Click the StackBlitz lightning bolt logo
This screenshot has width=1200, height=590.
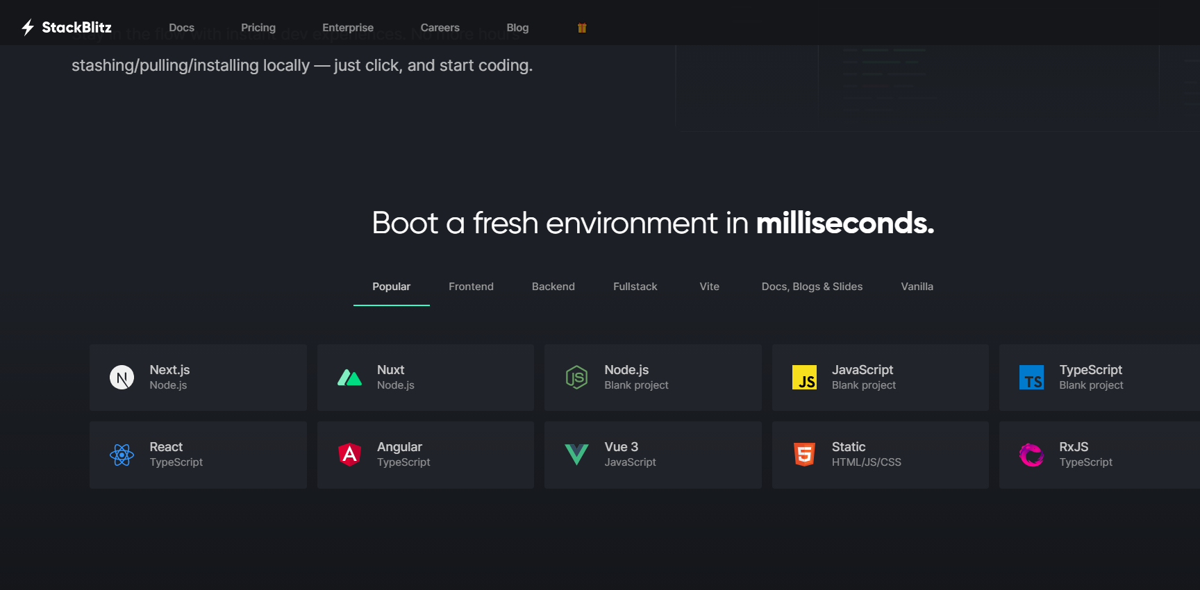28,28
